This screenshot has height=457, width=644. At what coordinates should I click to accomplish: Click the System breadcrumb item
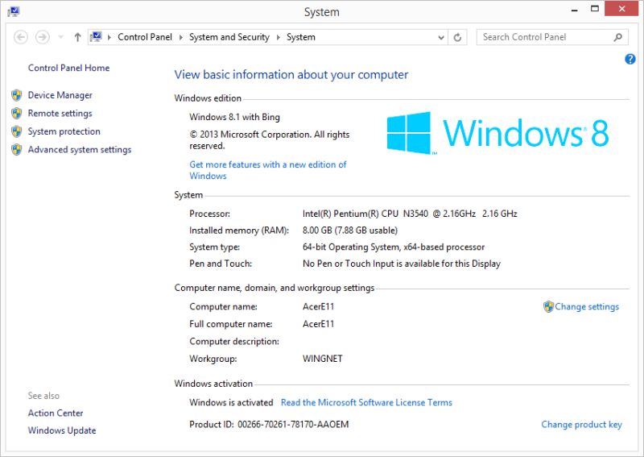(301, 37)
